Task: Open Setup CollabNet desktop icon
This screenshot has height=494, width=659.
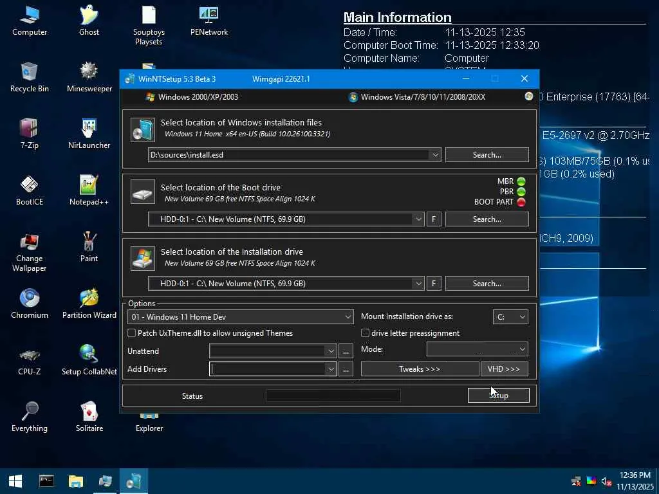Action: tap(89, 361)
